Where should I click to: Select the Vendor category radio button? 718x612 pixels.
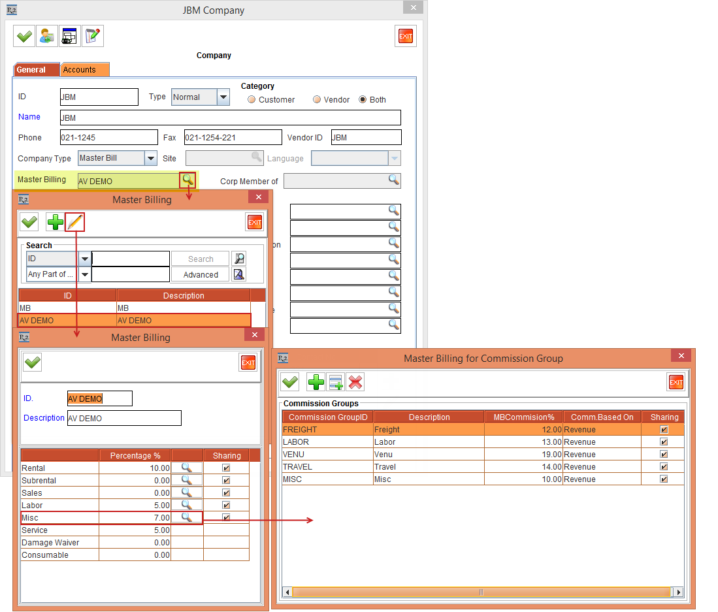[x=317, y=100]
